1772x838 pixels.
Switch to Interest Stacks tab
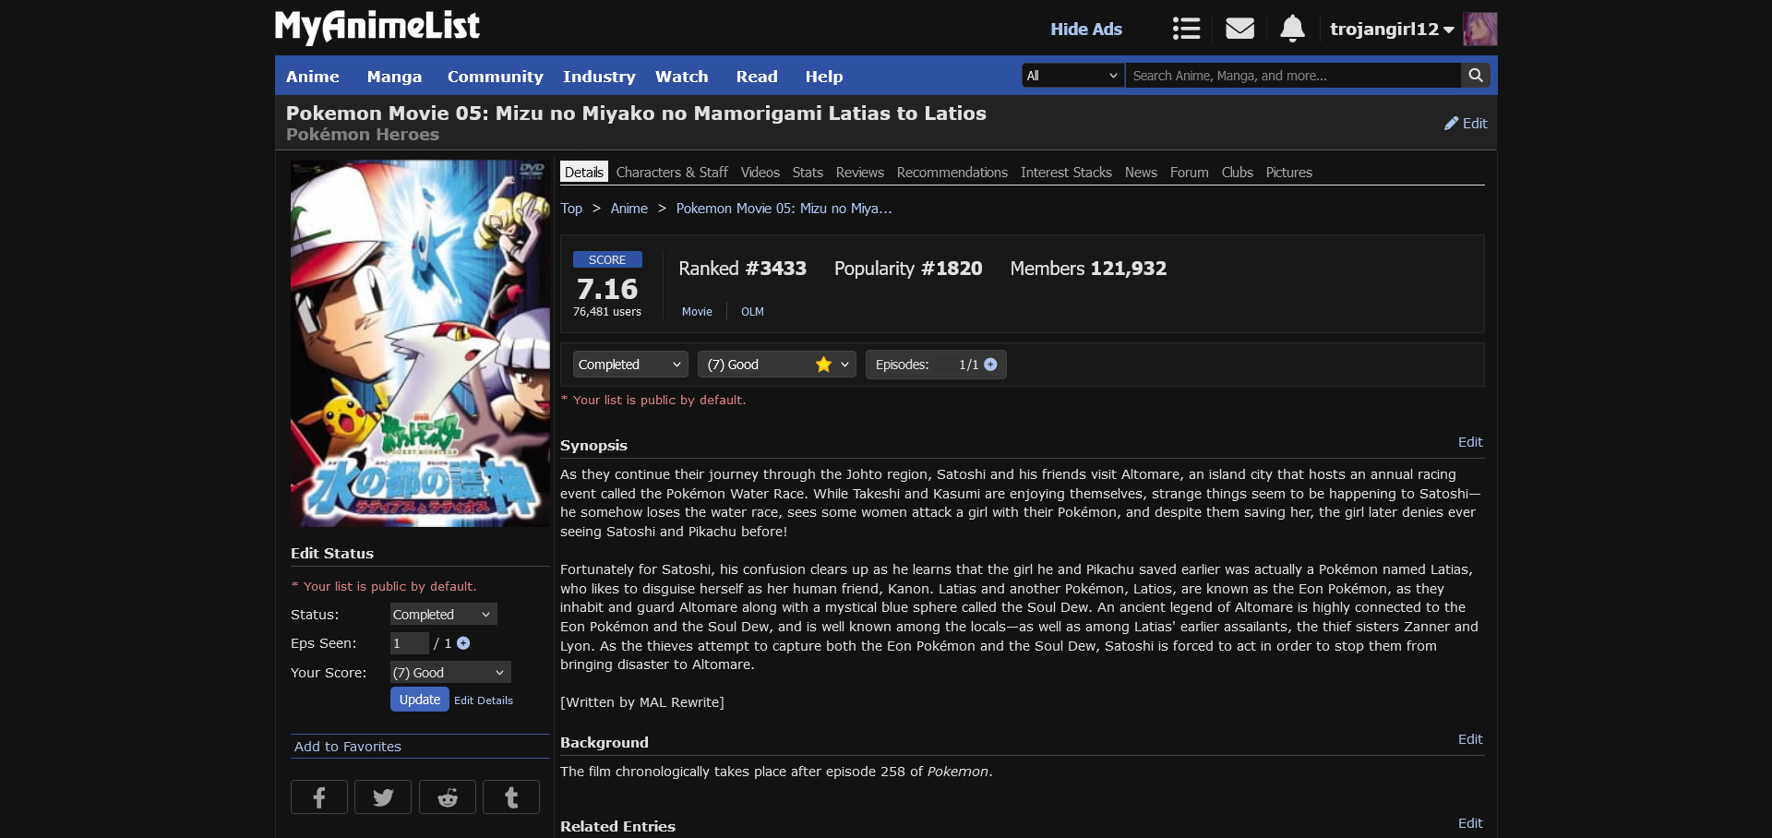[1066, 173]
